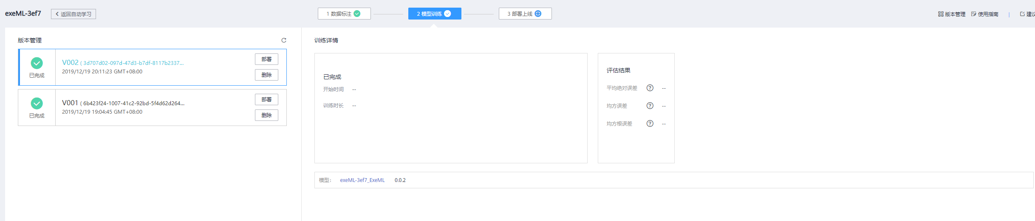Open help tooltip for 平均绝对误差
The image size is (1035, 221).
pyautogui.click(x=650, y=88)
